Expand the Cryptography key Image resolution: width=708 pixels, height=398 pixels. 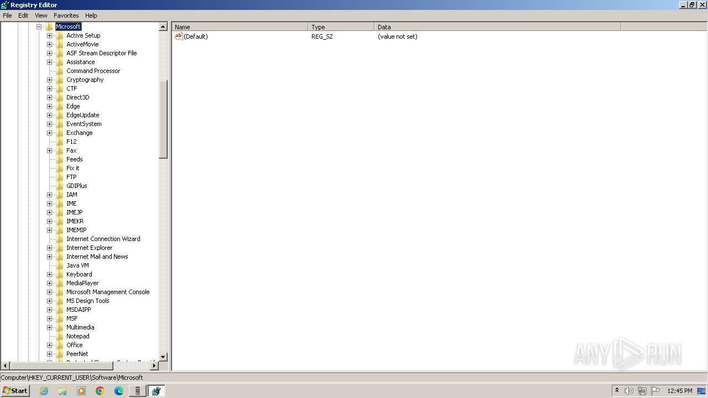(x=49, y=80)
